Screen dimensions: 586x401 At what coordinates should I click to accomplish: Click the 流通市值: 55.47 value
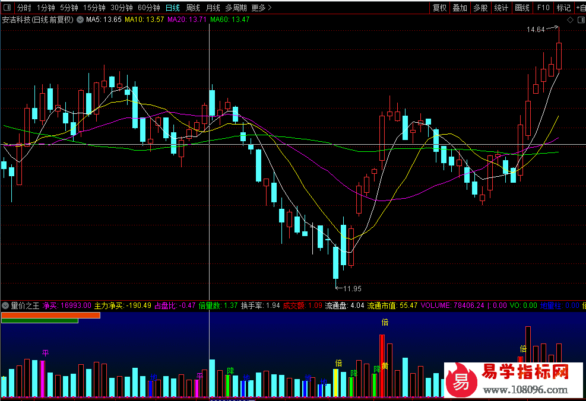(x=392, y=305)
